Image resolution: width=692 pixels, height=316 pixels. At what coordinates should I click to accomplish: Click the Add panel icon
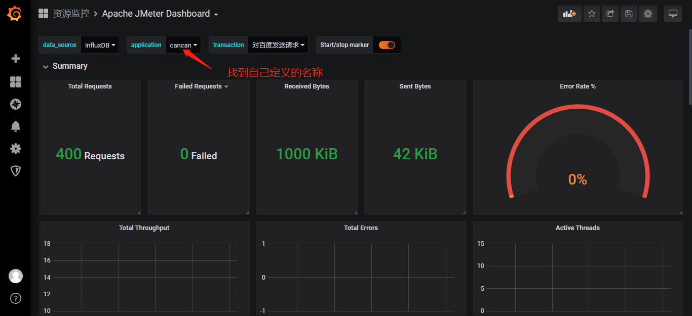[569, 14]
